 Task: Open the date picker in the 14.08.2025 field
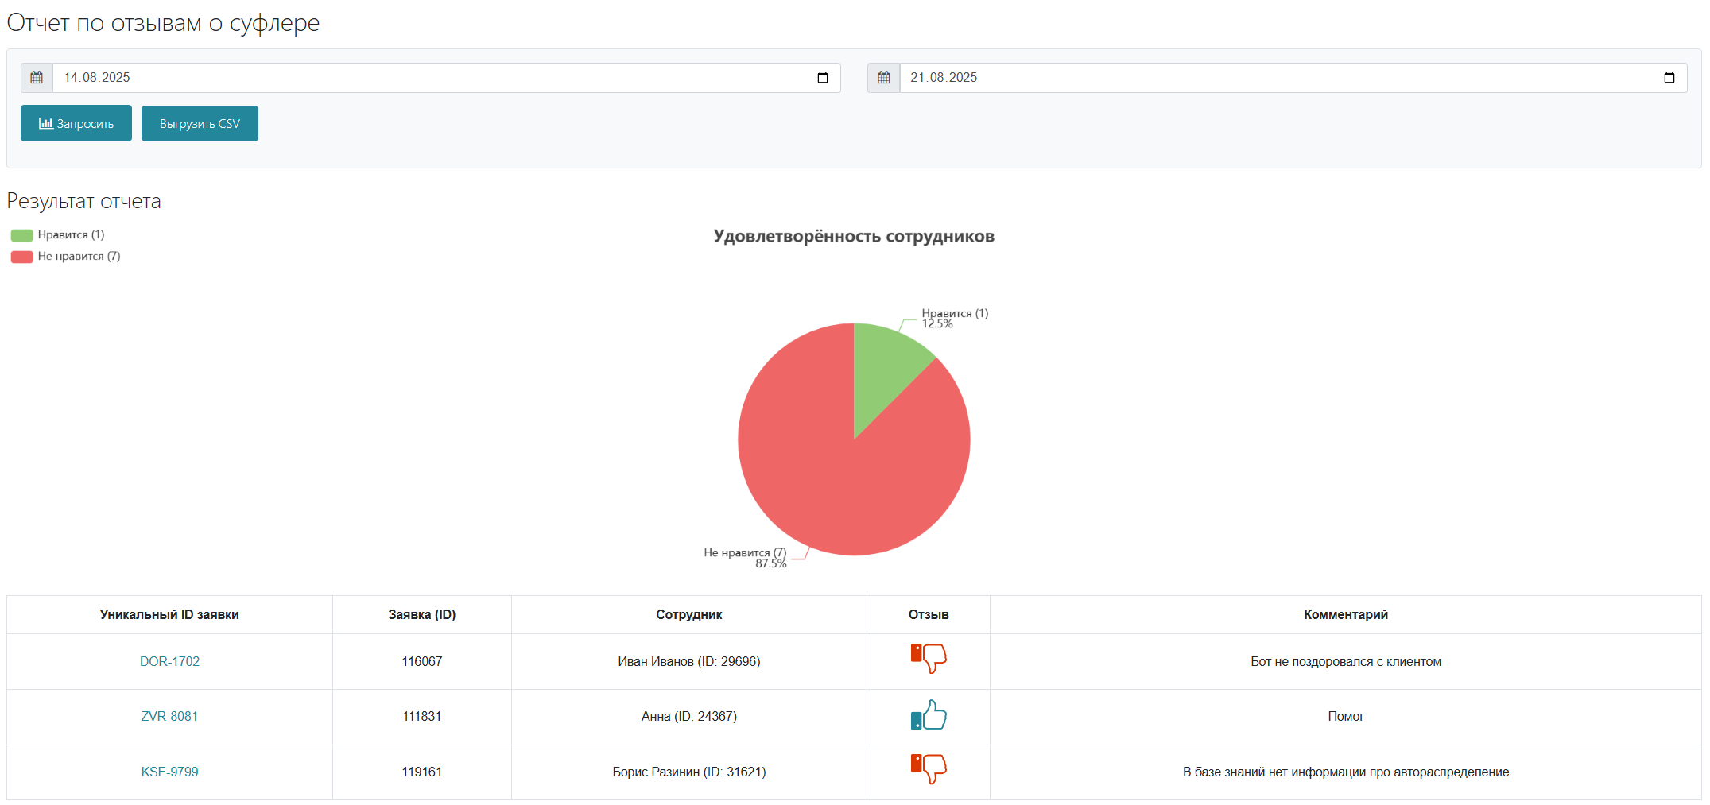(823, 78)
